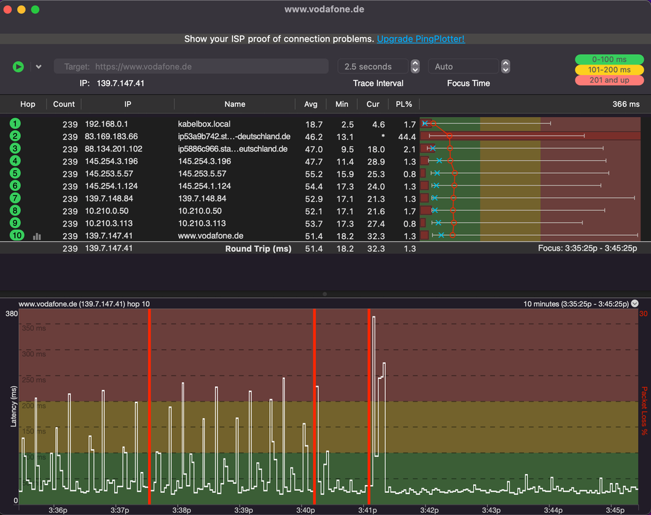Click the Avg column header
651x515 pixels.
pyautogui.click(x=311, y=104)
